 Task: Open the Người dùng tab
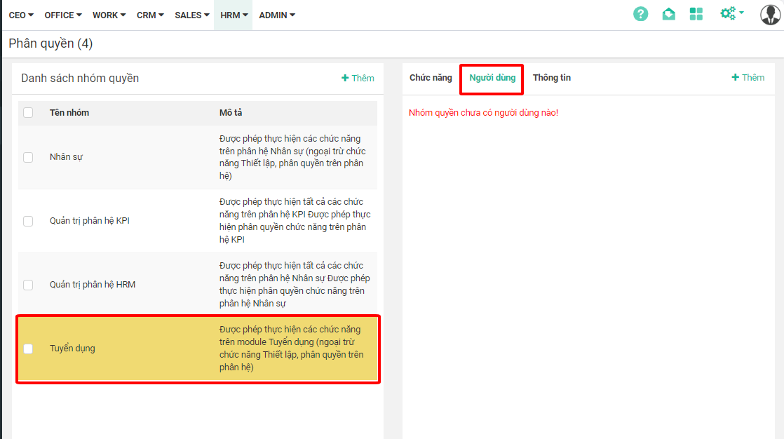click(x=492, y=78)
